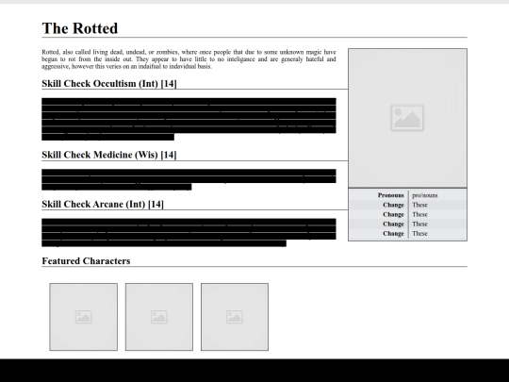The height and width of the screenshot is (382, 509).
Task: Open the second featured character thumbnail
Action: point(159,317)
